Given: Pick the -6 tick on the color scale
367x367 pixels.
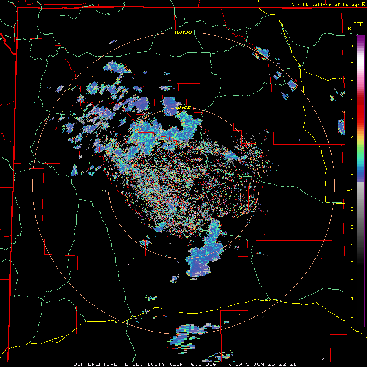Looking at the screenshot, I should coord(350,281).
